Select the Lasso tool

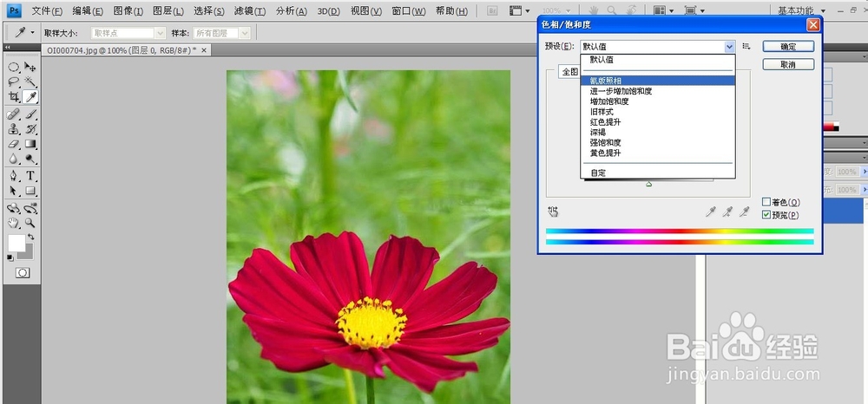14,81
